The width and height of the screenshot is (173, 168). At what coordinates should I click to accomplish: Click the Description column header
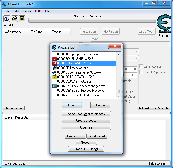(23, 117)
